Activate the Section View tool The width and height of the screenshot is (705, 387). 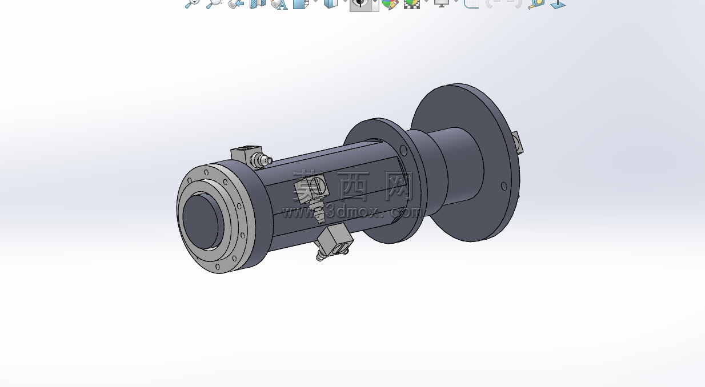(x=258, y=3)
